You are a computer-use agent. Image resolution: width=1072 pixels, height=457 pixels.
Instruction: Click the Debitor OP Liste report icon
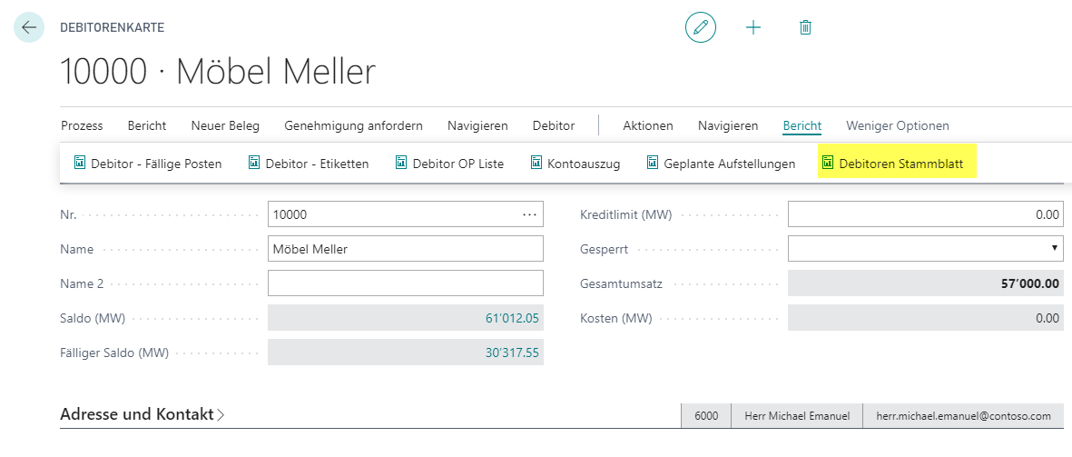click(401, 163)
